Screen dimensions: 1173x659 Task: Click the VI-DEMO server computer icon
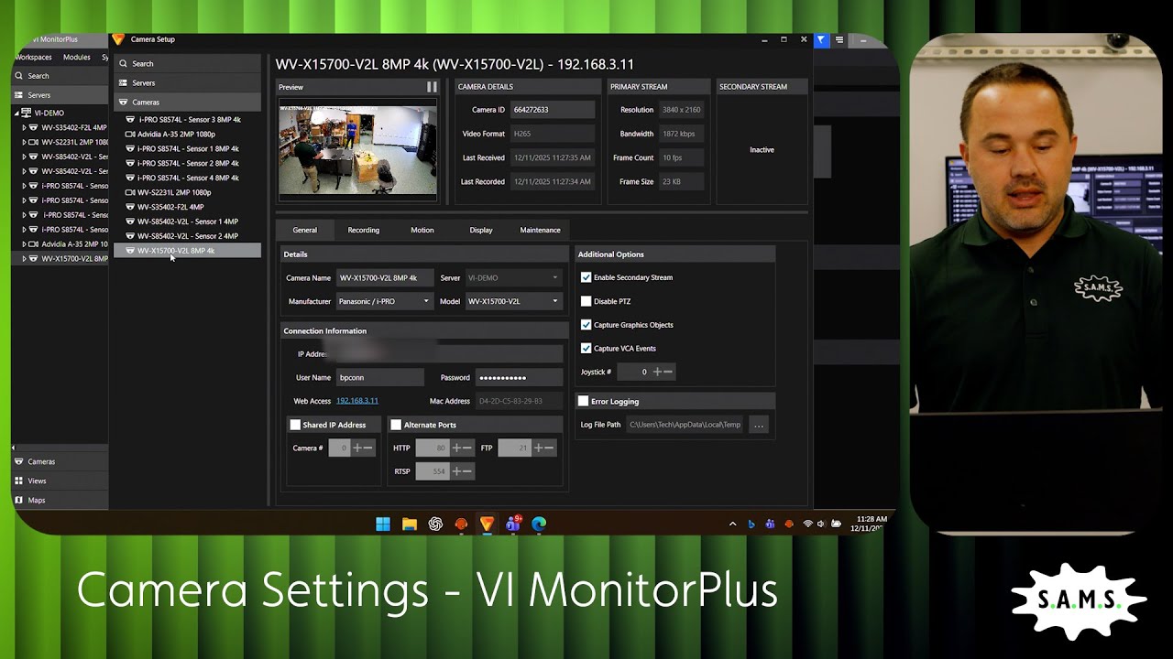27,113
